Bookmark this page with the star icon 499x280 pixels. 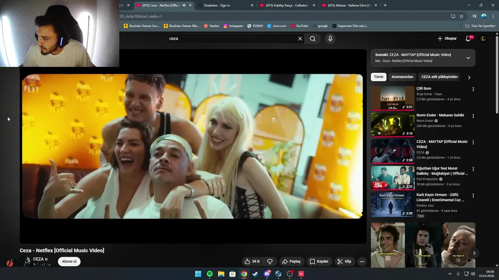coord(462,16)
